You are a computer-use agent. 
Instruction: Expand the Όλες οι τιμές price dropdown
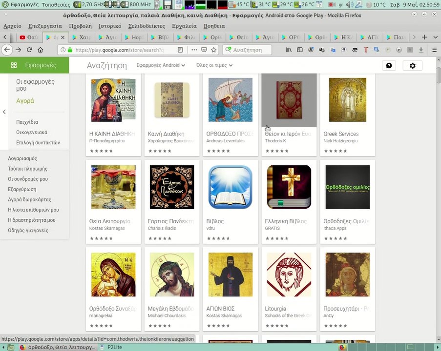pyautogui.click(x=214, y=65)
